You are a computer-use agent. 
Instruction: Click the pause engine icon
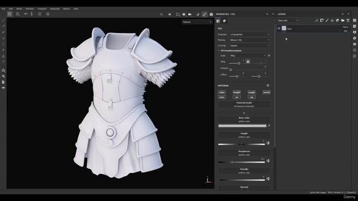tap(169, 15)
